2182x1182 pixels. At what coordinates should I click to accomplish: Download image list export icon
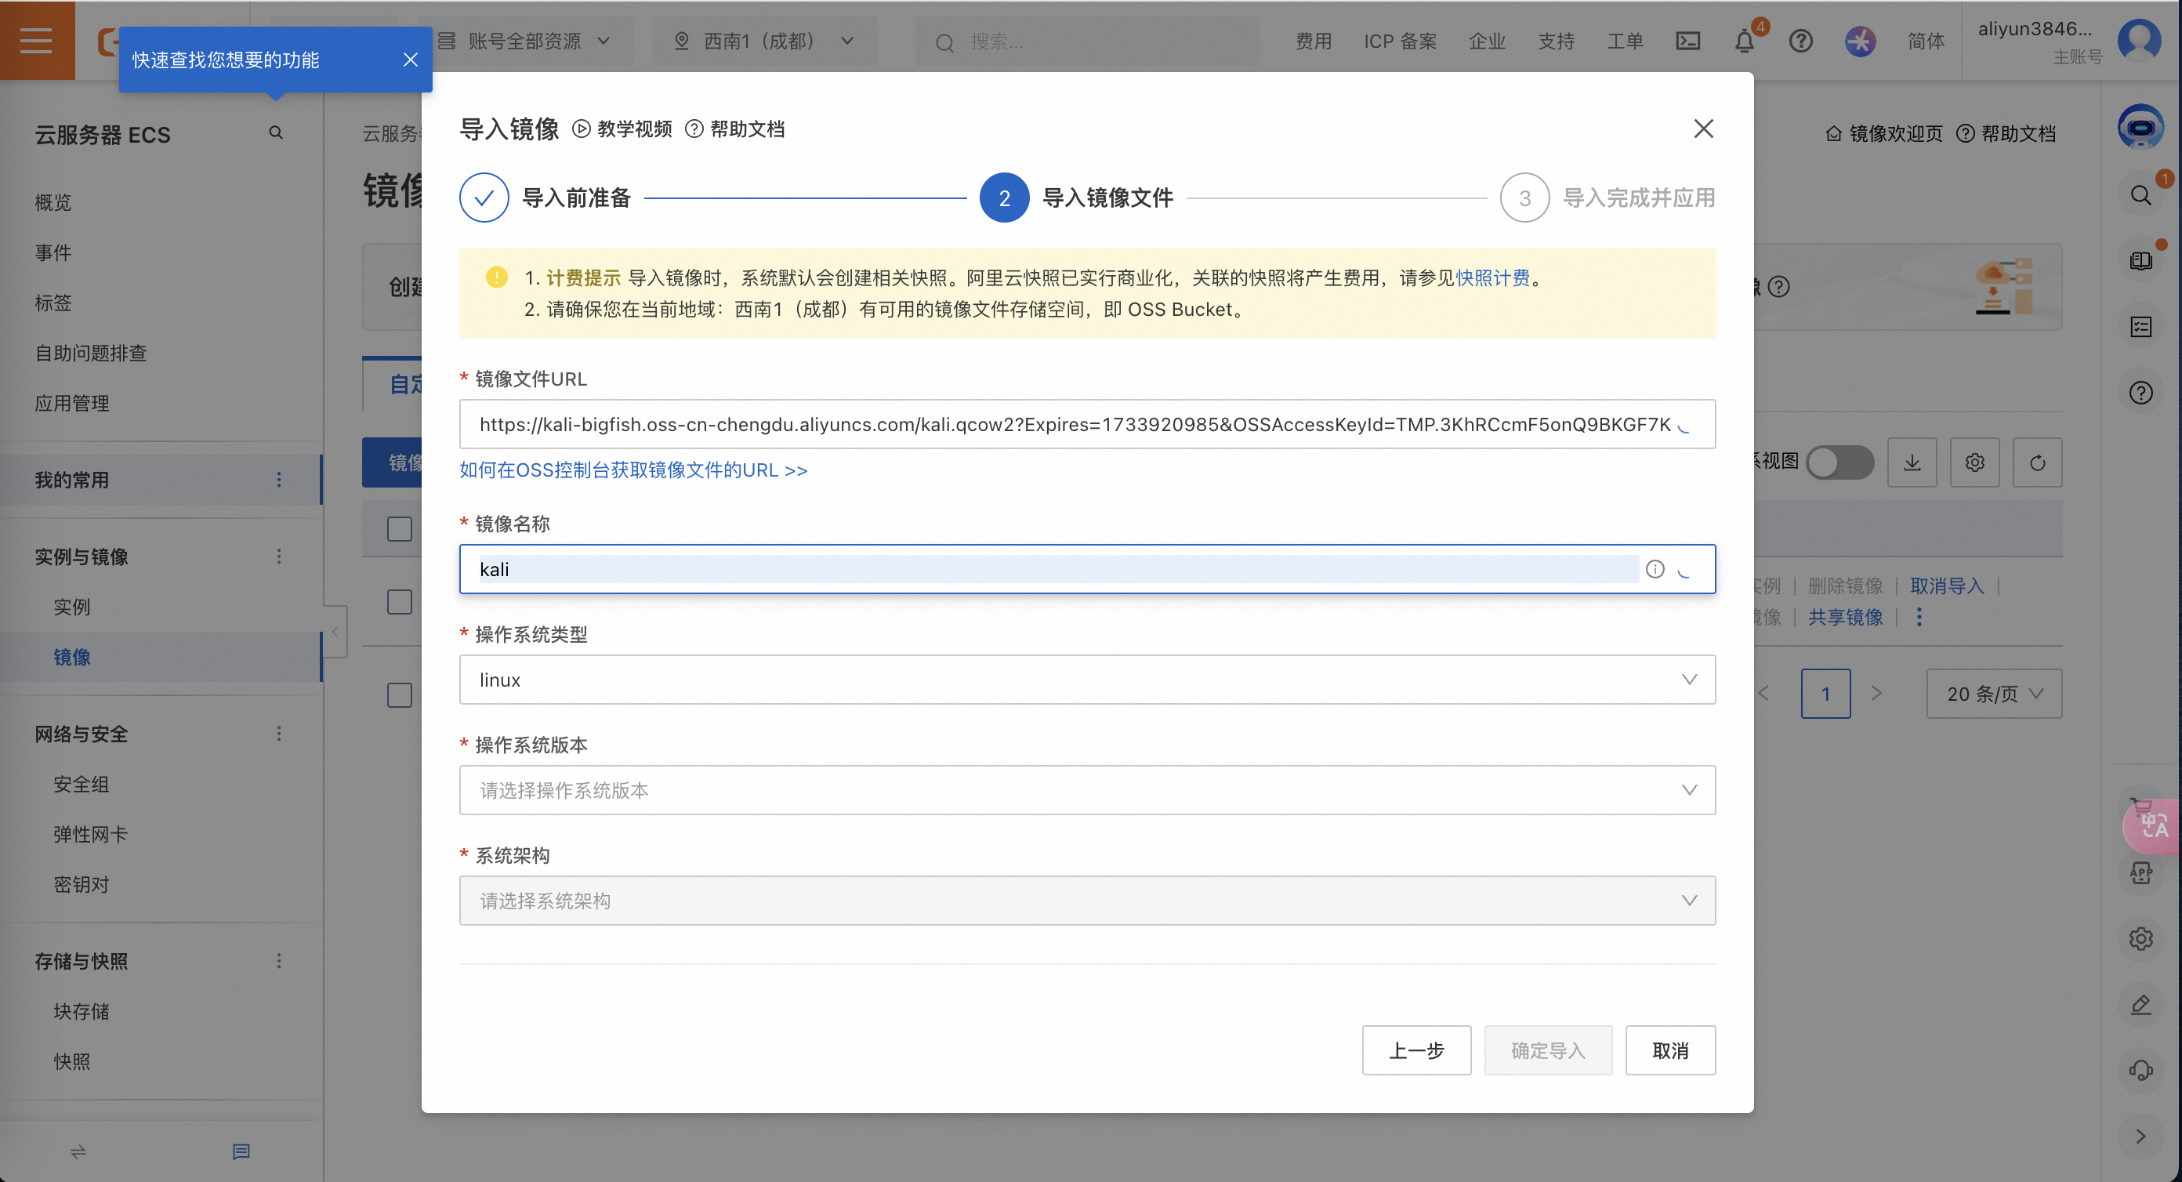[x=1912, y=462]
